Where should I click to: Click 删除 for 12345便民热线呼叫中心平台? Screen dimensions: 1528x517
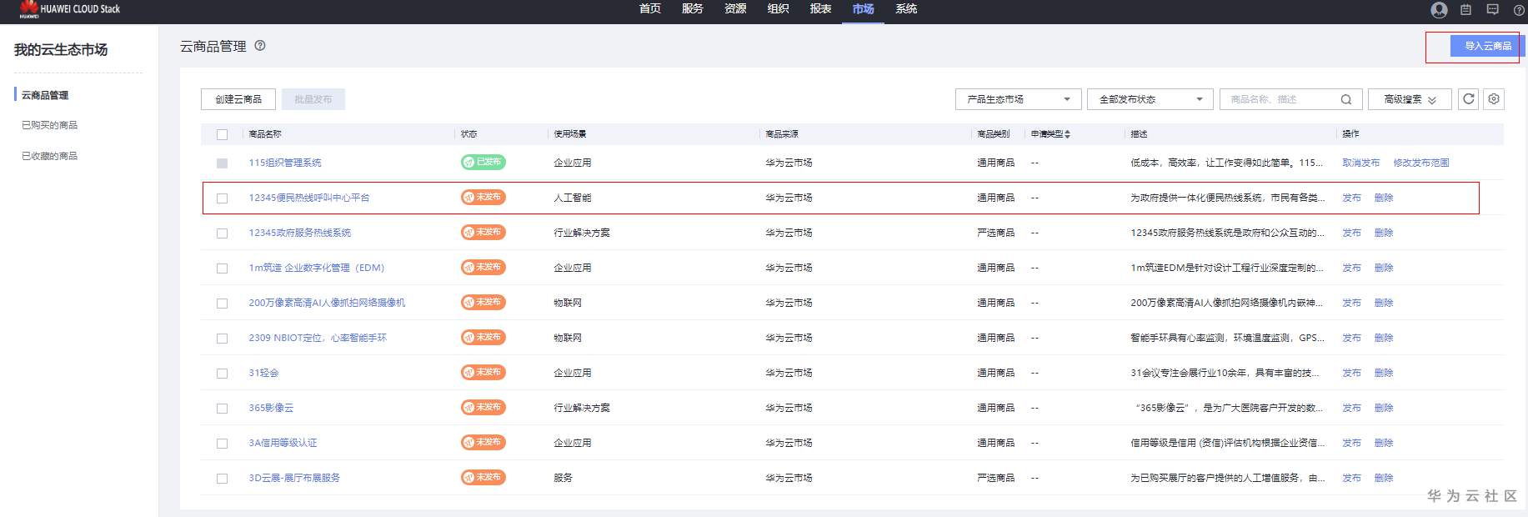(1384, 198)
